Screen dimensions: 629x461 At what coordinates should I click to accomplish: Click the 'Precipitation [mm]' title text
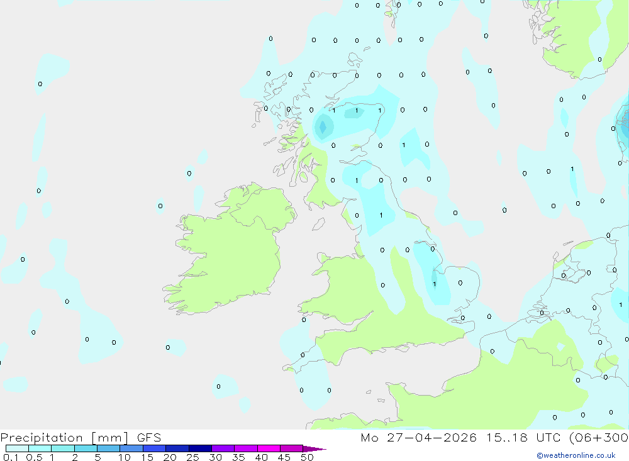[64, 438]
